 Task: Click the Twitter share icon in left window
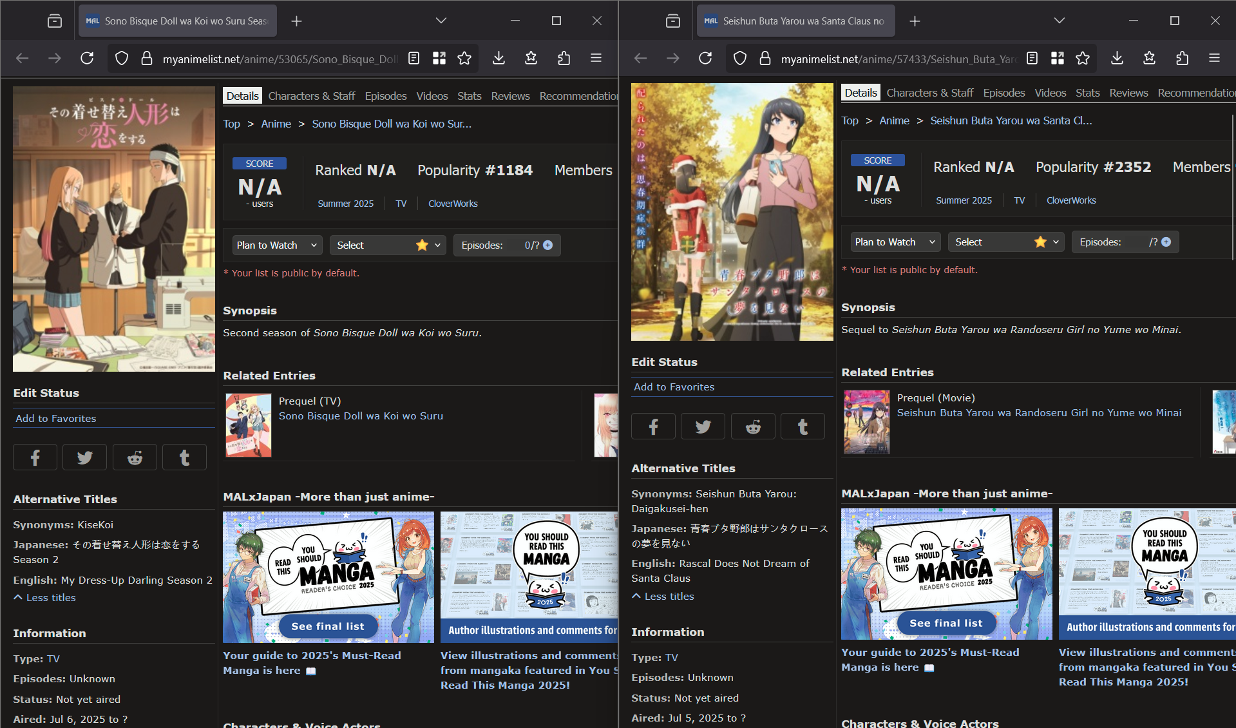tap(84, 457)
